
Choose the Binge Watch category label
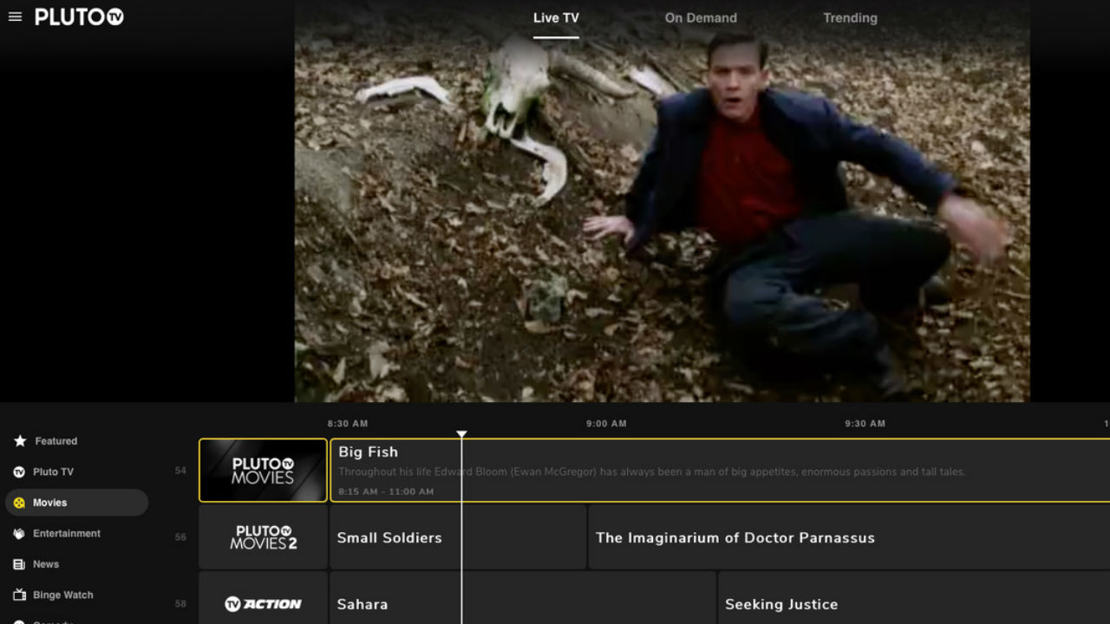pos(63,595)
